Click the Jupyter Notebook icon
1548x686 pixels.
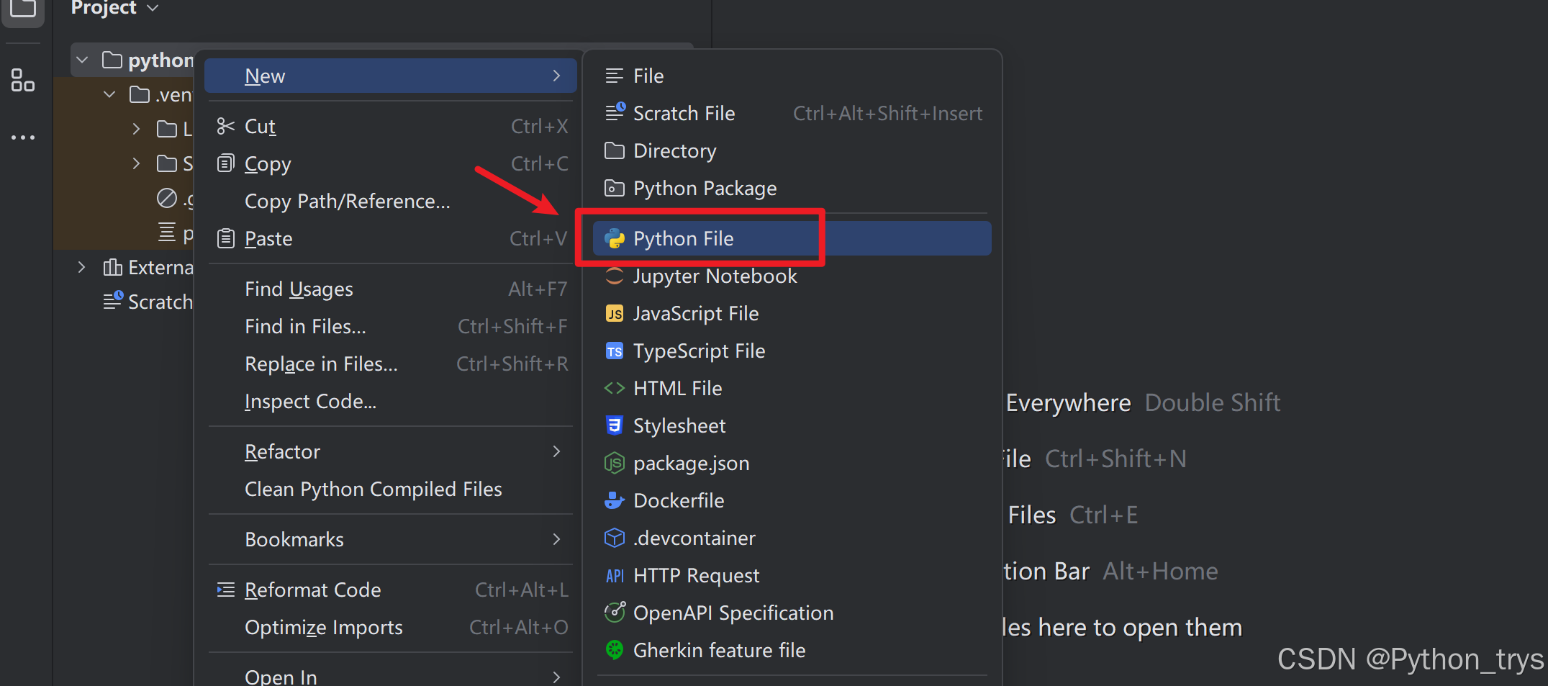[x=615, y=276]
